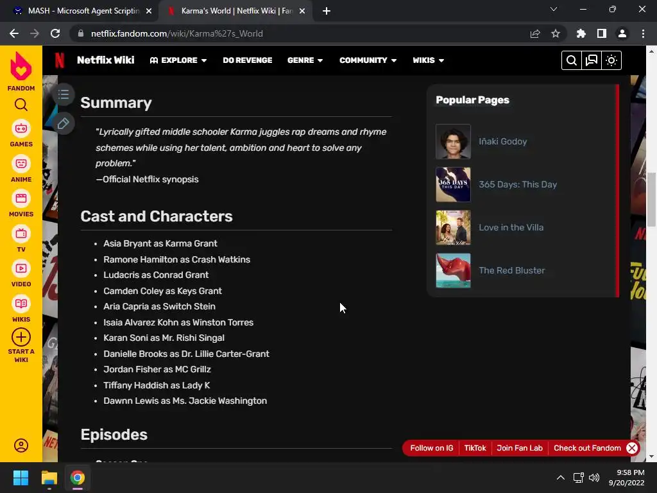
Task: Click the Love in the Villa thumbnail
Action: [453, 228]
